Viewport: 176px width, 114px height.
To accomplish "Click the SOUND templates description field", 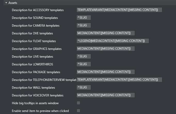I will tap(84, 18).
